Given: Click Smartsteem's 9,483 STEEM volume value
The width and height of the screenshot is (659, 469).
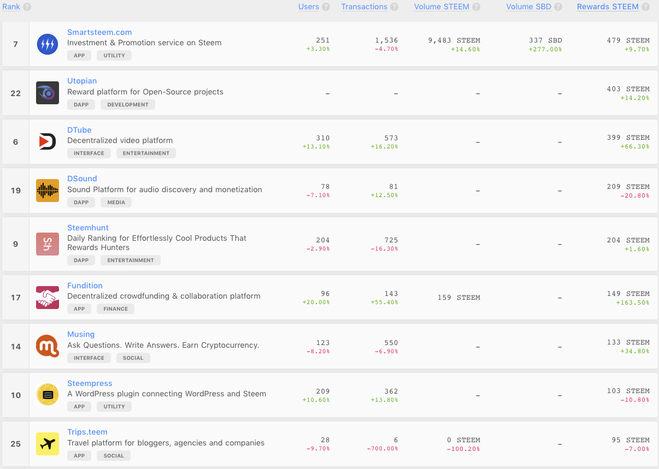Looking at the screenshot, I should [x=454, y=40].
